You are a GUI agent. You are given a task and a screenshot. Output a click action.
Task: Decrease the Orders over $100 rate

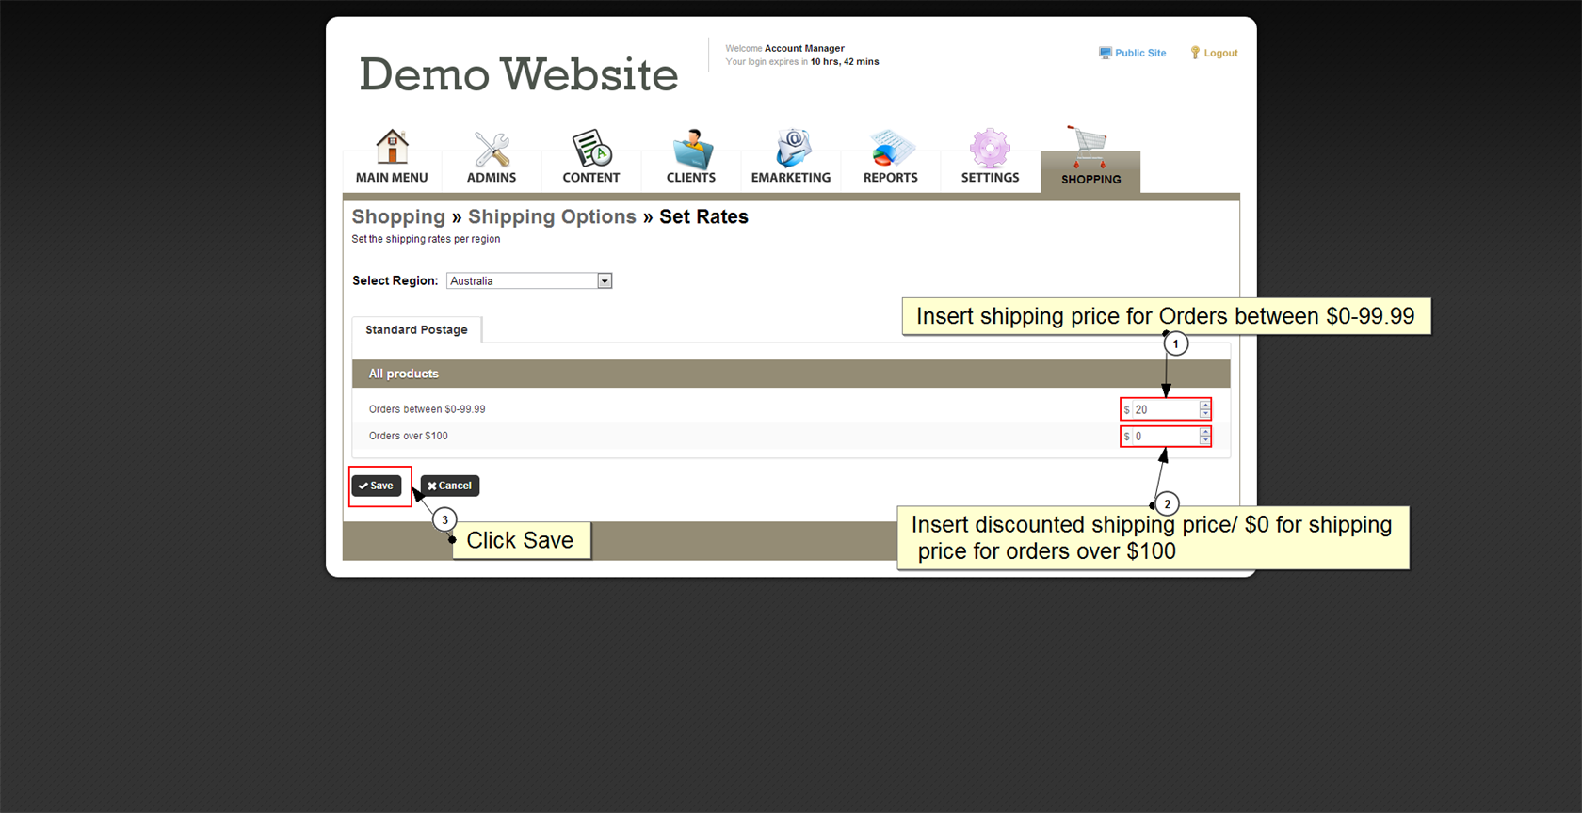pyautogui.click(x=1204, y=440)
